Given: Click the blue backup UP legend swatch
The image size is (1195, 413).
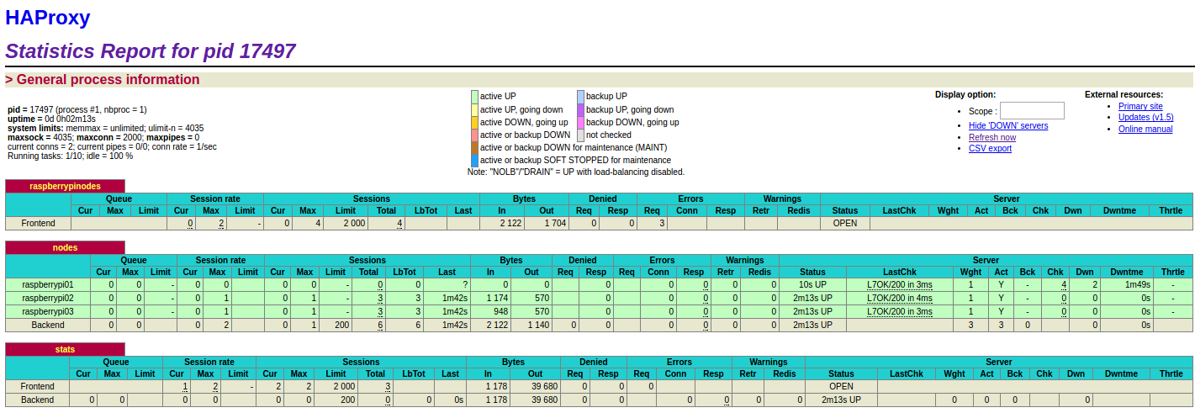Looking at the screenshot, I should click(580, 97).
